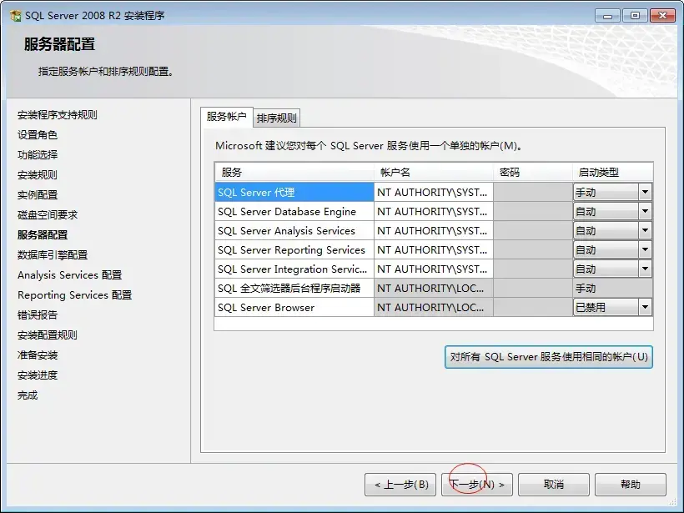
Task: Click the 数据库引擎配置 step in sidebar
Action: tap(53, 255)
